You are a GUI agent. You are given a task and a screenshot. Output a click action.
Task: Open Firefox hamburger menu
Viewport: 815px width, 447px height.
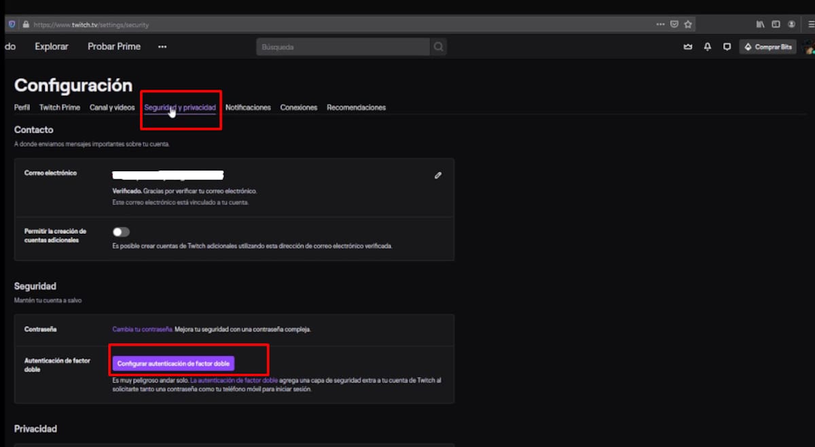tap(811, 24)
